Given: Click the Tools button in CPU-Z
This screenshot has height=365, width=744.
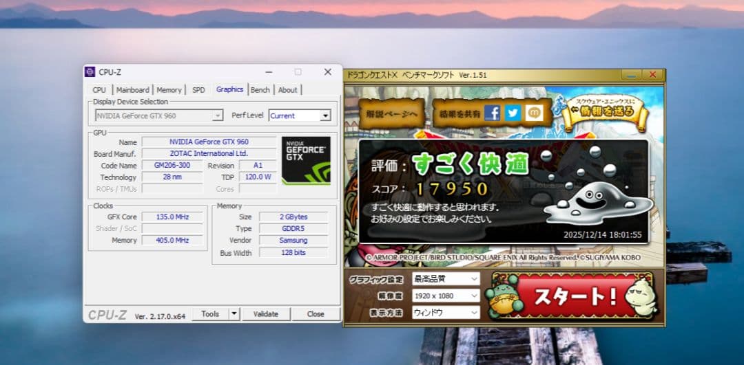Looking at the screenshot, I should point(210,314).
